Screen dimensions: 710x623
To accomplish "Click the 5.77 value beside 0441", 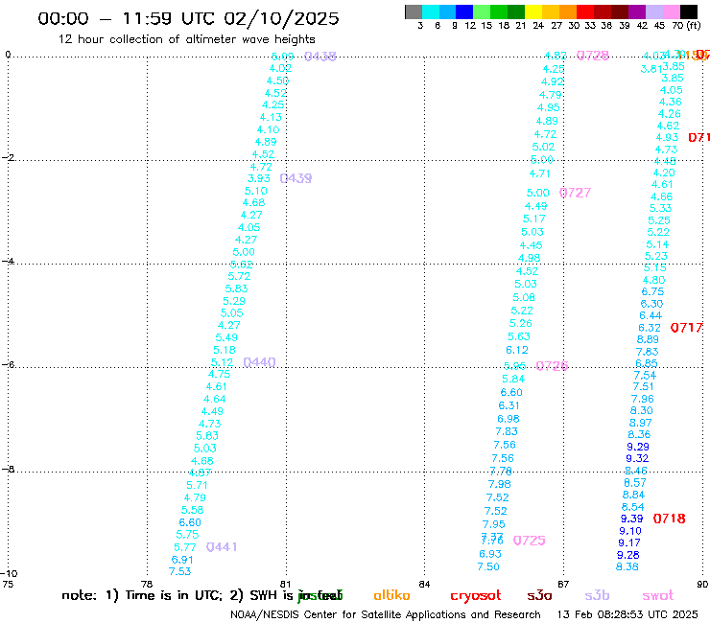I will (185, 548).
